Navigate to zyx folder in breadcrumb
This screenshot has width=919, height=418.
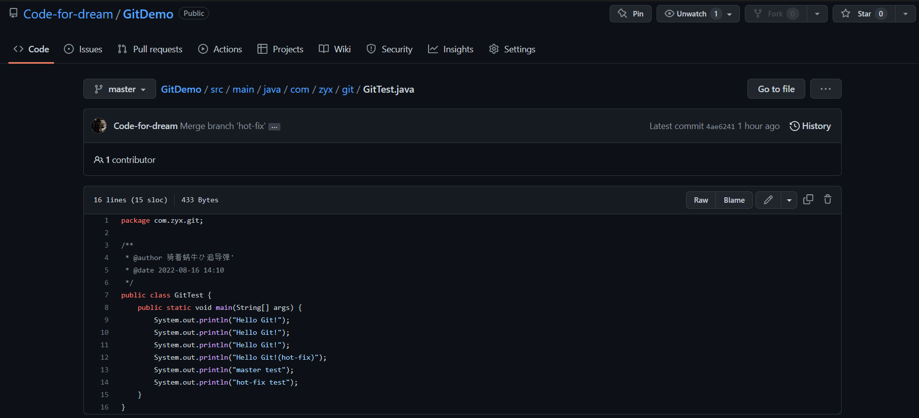(x=326, y=89)
